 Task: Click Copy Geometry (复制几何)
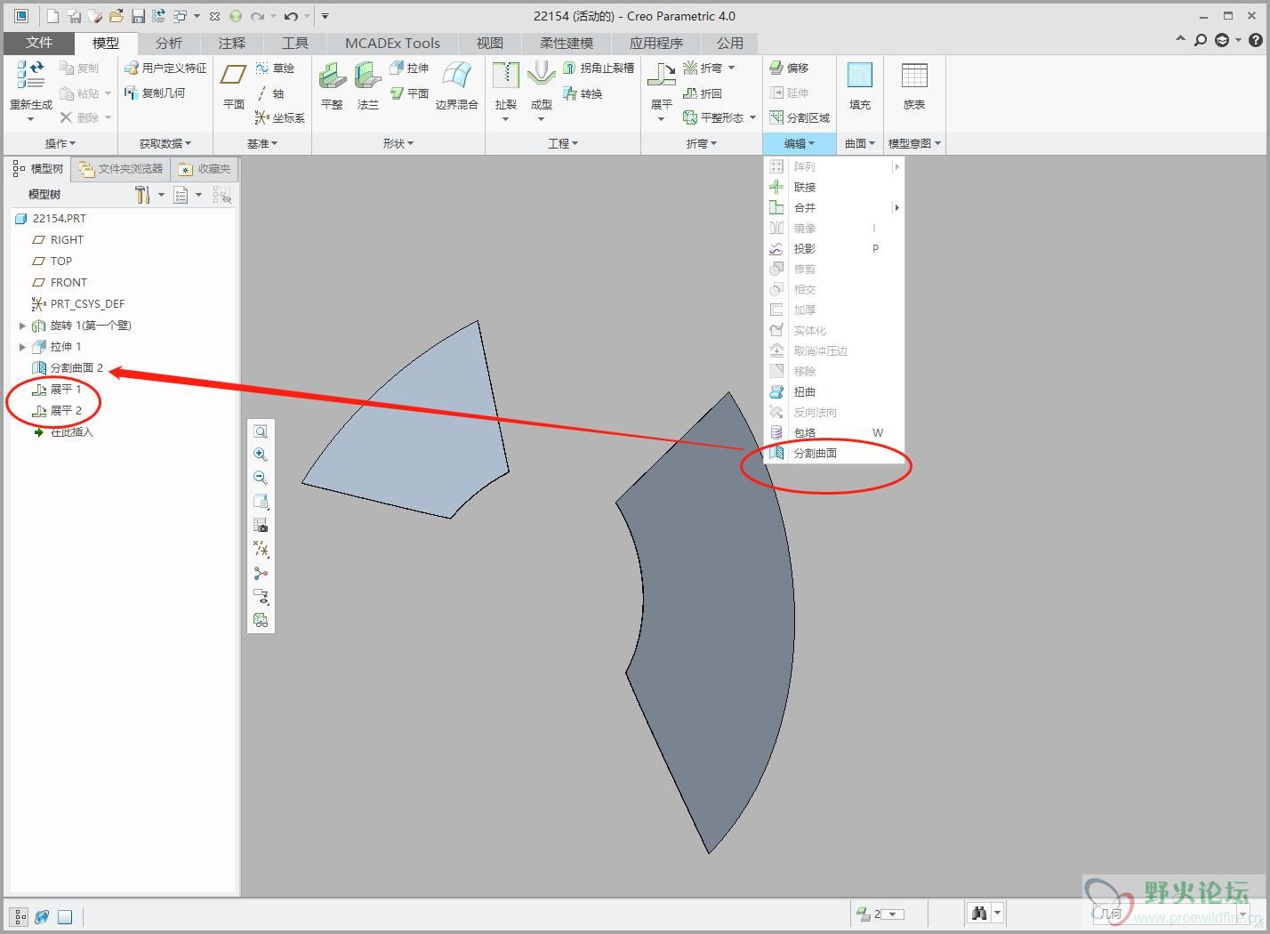point(155,93)
